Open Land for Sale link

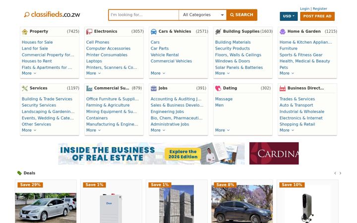pos(35,49)
